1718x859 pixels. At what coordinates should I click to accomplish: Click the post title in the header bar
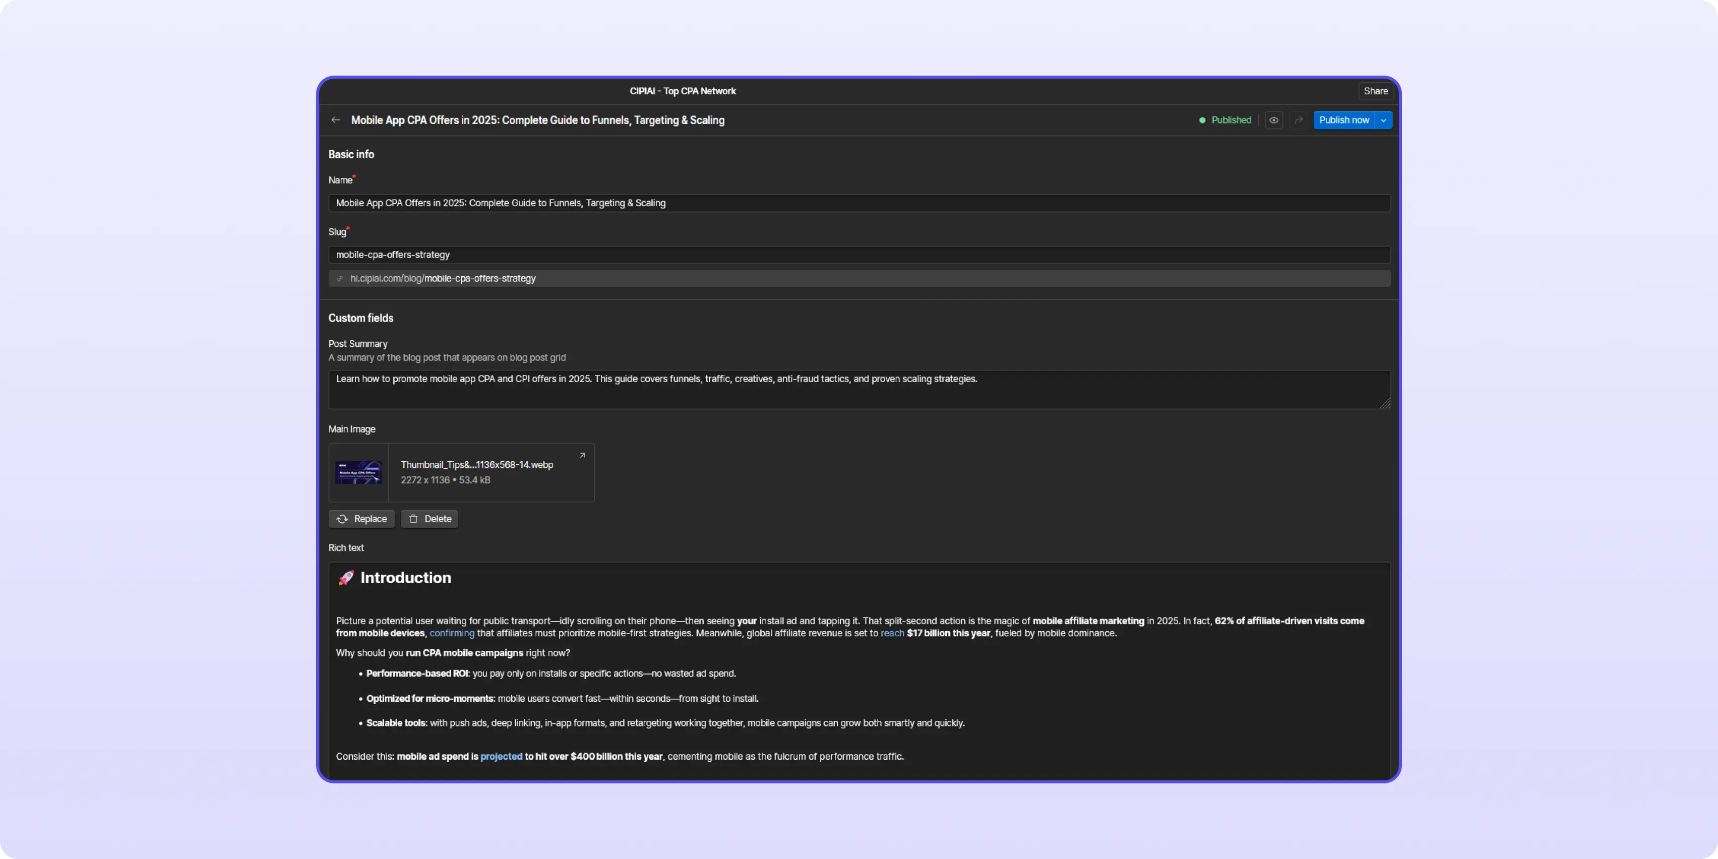[x=537, y=120]
